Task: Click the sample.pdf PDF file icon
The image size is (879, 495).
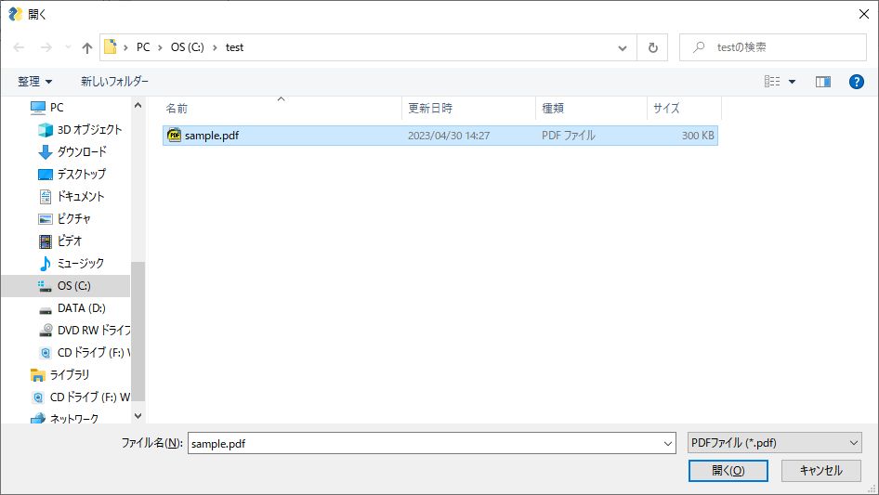Action: (175, 135)
